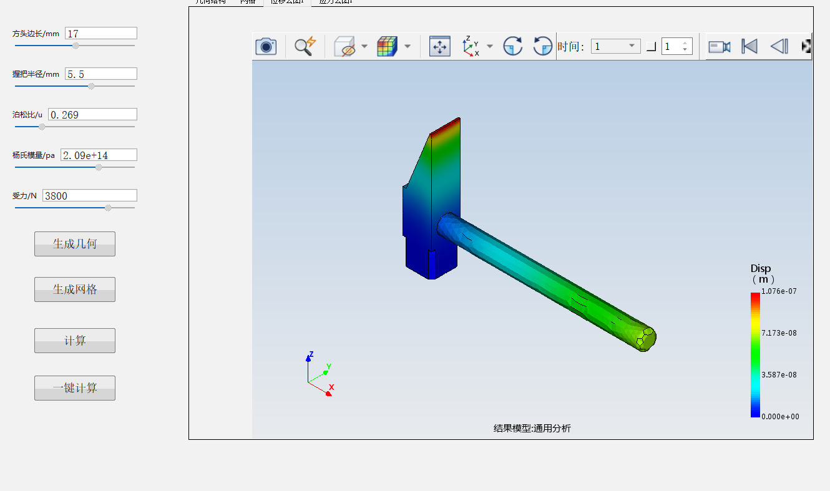The height and width of the screenshot is (491, 830).
Task: Click the legend value 3.587e-08
Action: click(779, 375)
